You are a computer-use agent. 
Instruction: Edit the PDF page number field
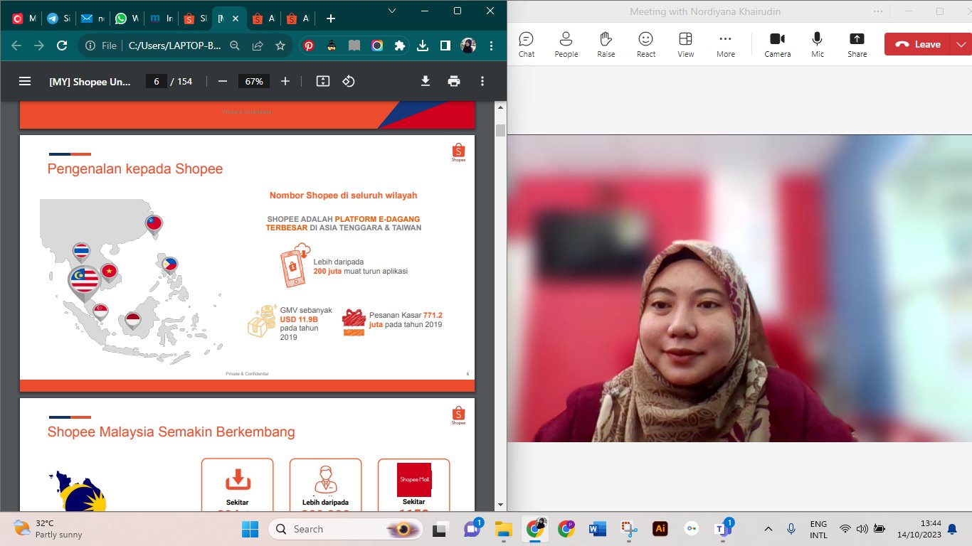pos(156,81)
